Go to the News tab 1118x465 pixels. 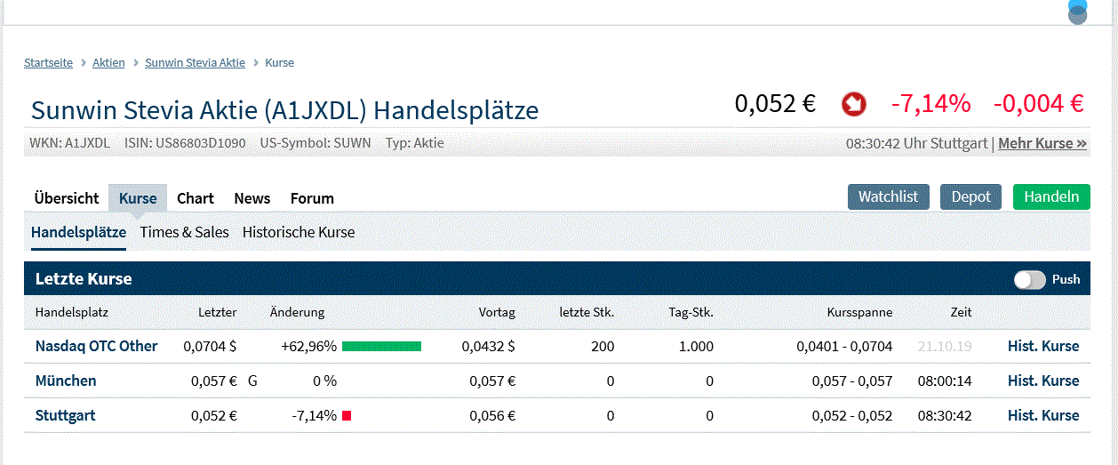pyautogui.click(x=252, y=198)
